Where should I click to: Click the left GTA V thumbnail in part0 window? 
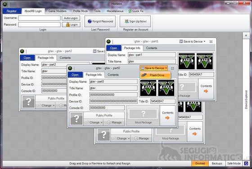pos(148,88)
